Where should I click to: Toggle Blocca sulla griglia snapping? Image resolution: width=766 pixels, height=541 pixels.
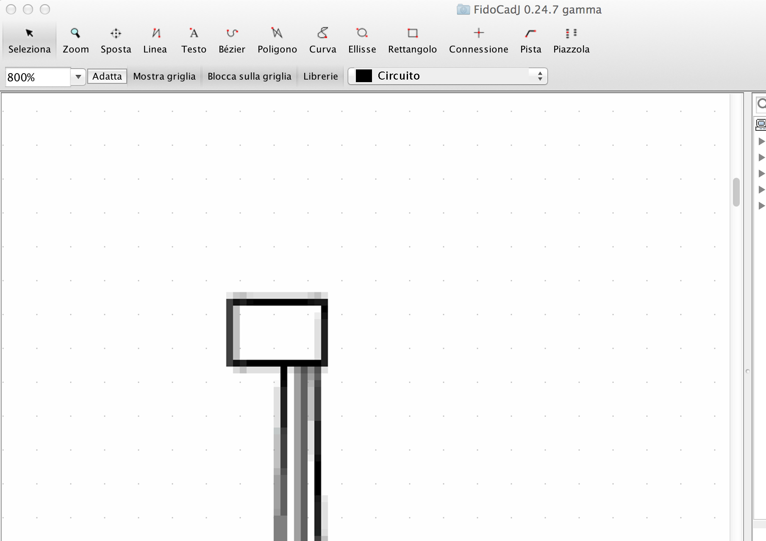pyautogui.click(x=249, y=76)
